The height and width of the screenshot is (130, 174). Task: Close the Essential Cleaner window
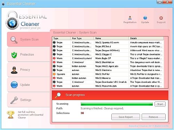(x=167, y=2)
